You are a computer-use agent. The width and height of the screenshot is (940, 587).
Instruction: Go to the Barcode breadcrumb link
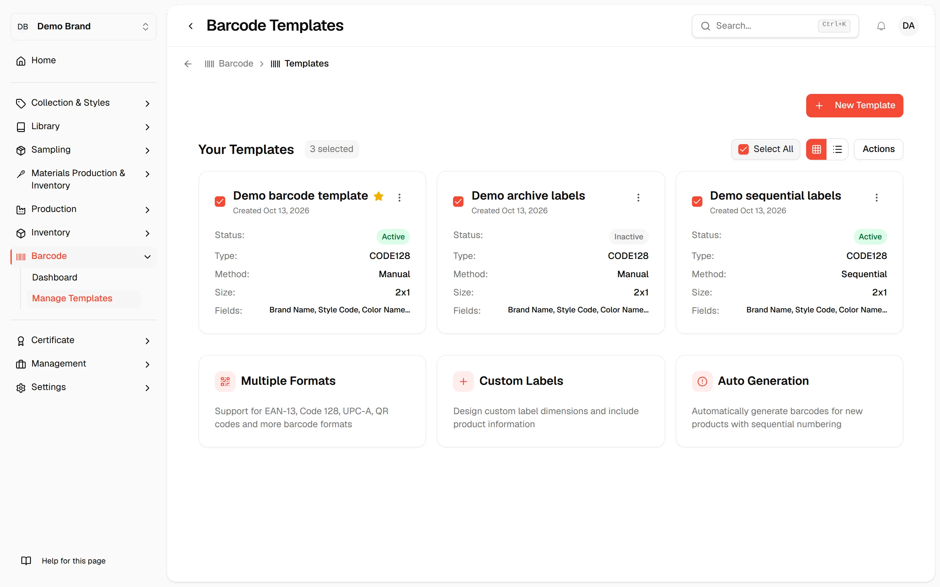click(229, 64)
